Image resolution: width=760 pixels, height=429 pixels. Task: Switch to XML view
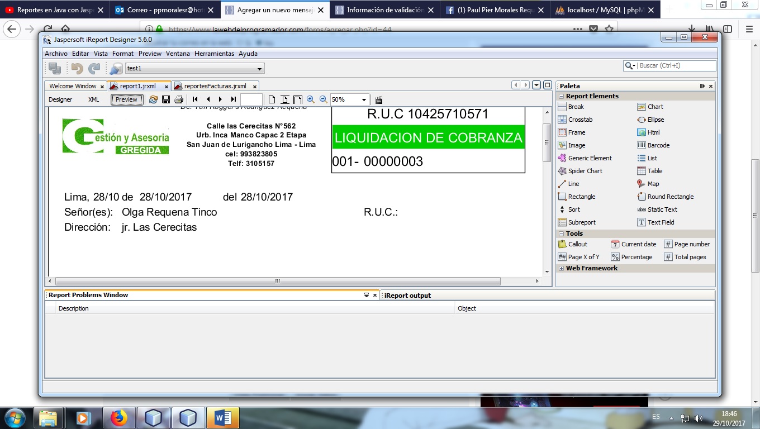point(94,99)
